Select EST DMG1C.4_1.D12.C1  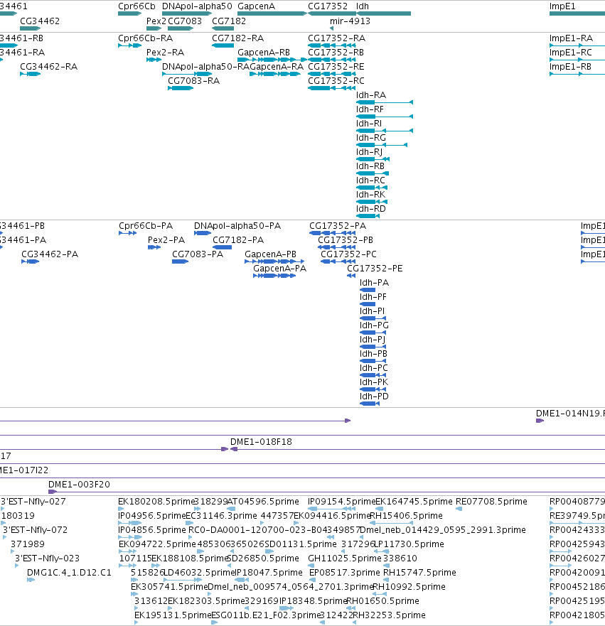[69, 573]
